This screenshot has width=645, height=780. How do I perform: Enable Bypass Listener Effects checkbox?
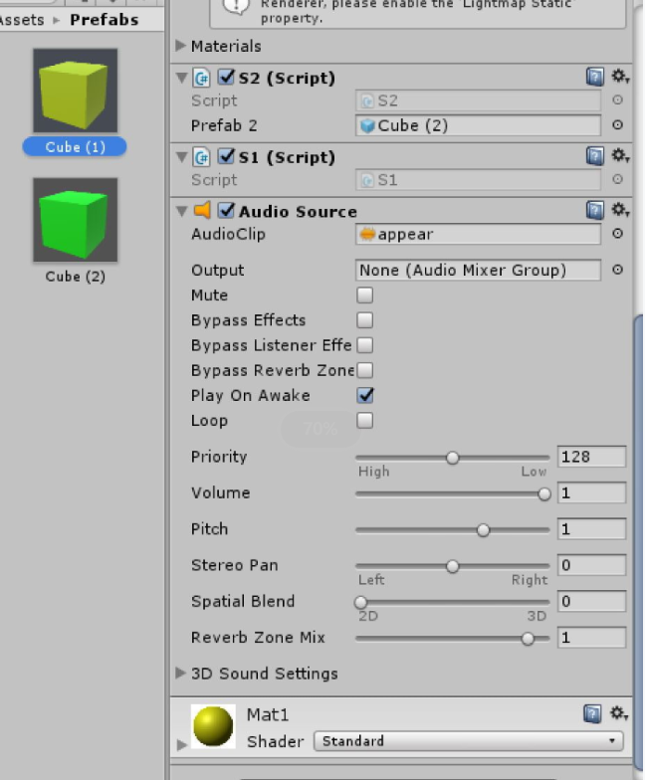364,344
